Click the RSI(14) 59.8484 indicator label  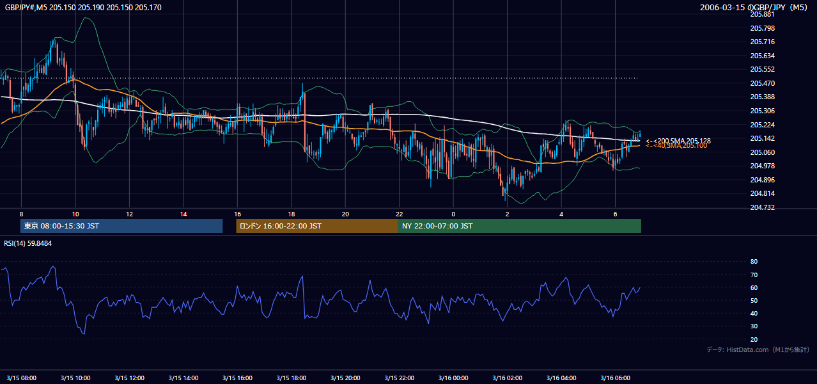tap(28, 243)
